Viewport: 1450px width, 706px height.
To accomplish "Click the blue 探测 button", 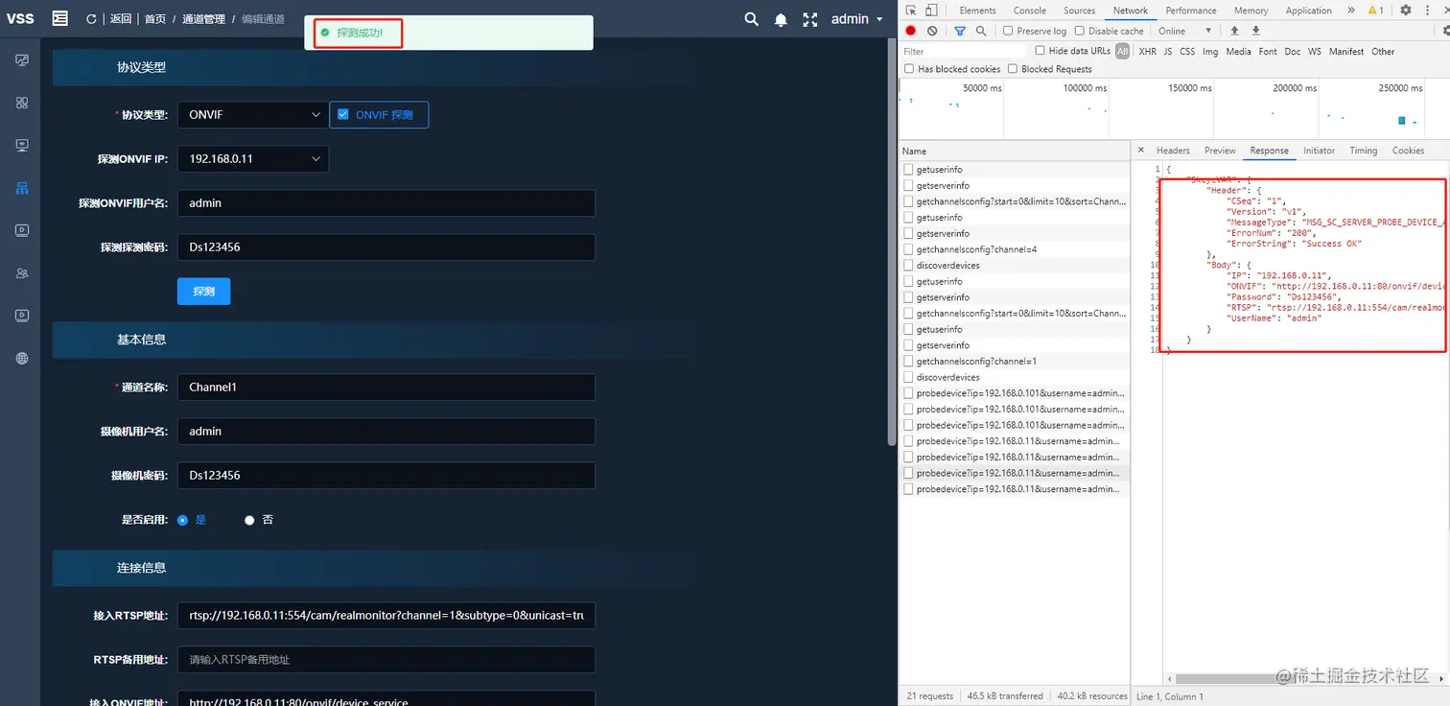I will click(x=203, y=292).
